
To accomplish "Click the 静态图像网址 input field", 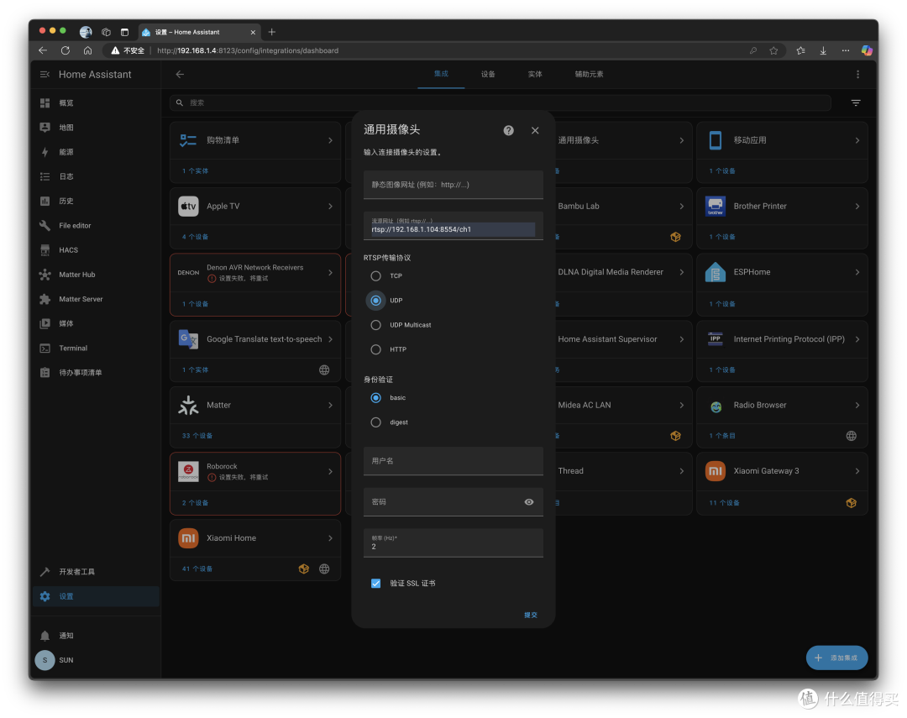I will [453, 185].
